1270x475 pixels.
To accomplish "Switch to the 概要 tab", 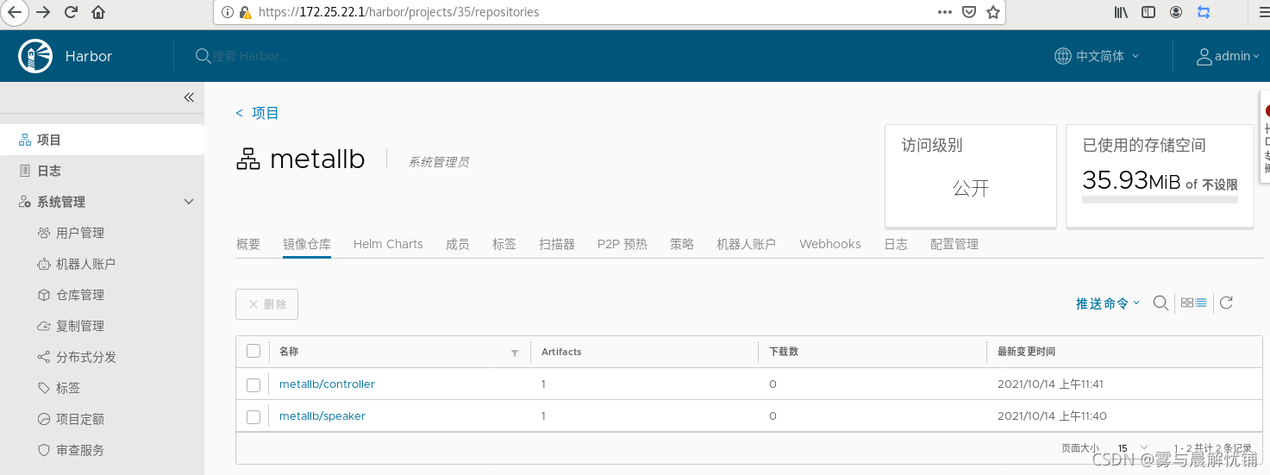I will pos(248,244).
